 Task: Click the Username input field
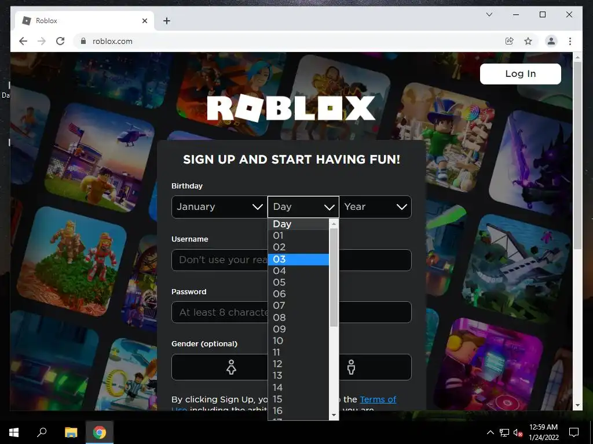pyautogui.click(x=292, y=260)
